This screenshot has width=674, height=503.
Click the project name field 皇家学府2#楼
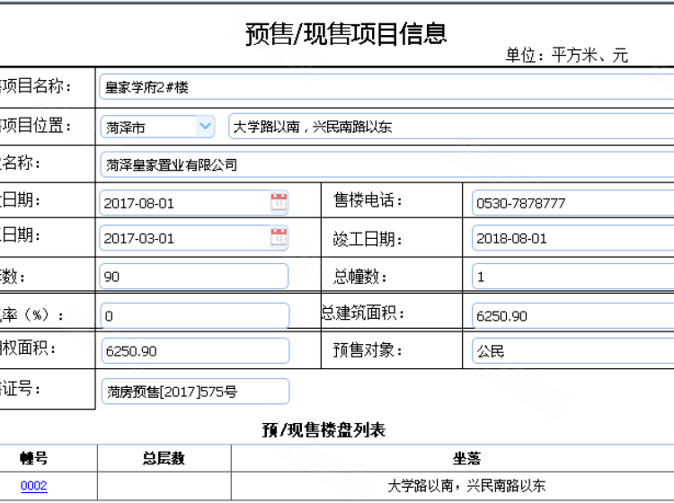[x=386, y=87]
